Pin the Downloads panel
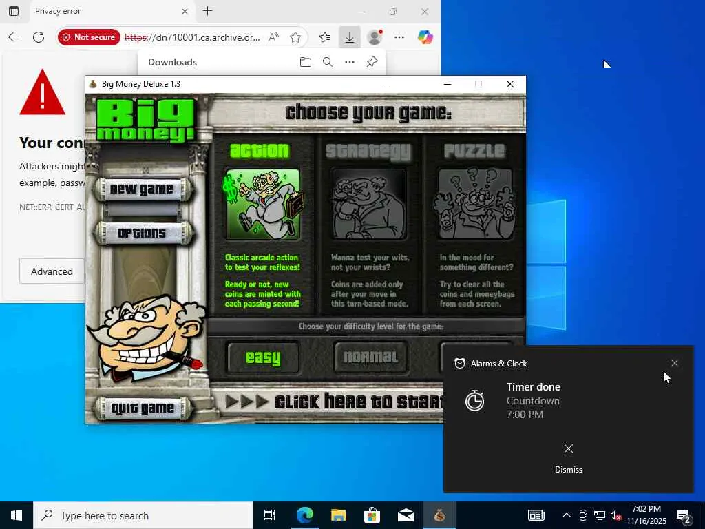Screen dimensions: 705x529 tap(372, 62)
